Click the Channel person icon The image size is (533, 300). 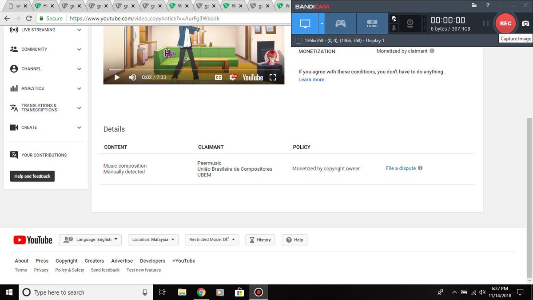point(14,69)
